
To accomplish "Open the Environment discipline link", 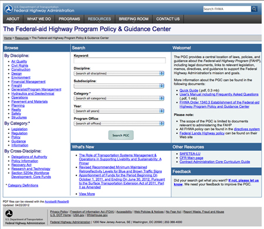I will (21, 78).
